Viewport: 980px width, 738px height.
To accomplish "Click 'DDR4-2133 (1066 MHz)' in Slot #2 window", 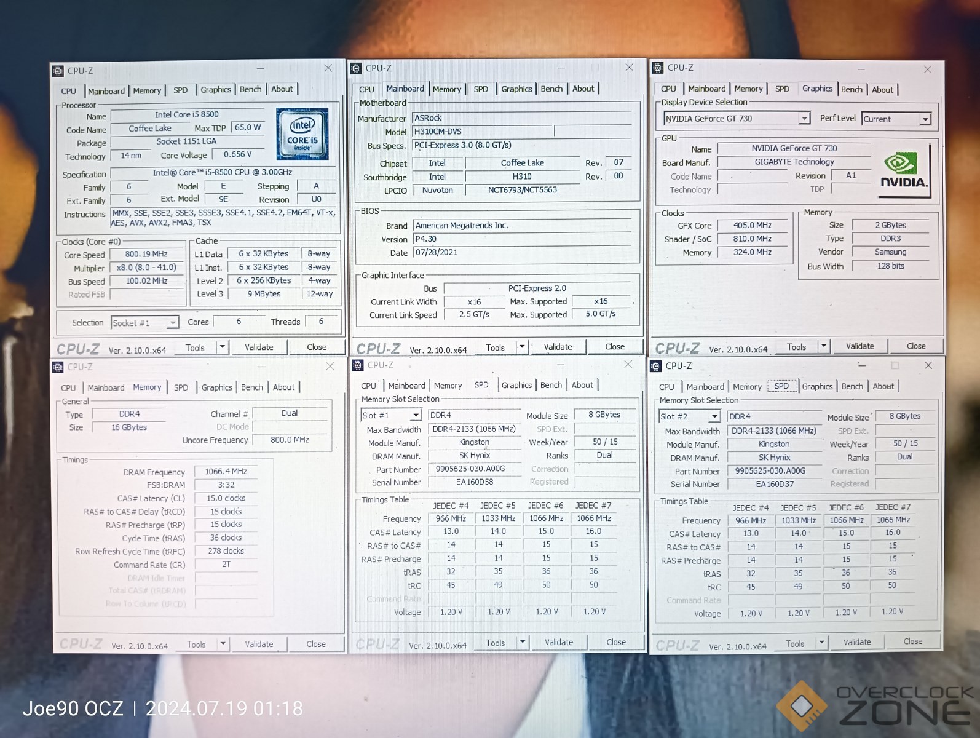I will click(774, 430).
